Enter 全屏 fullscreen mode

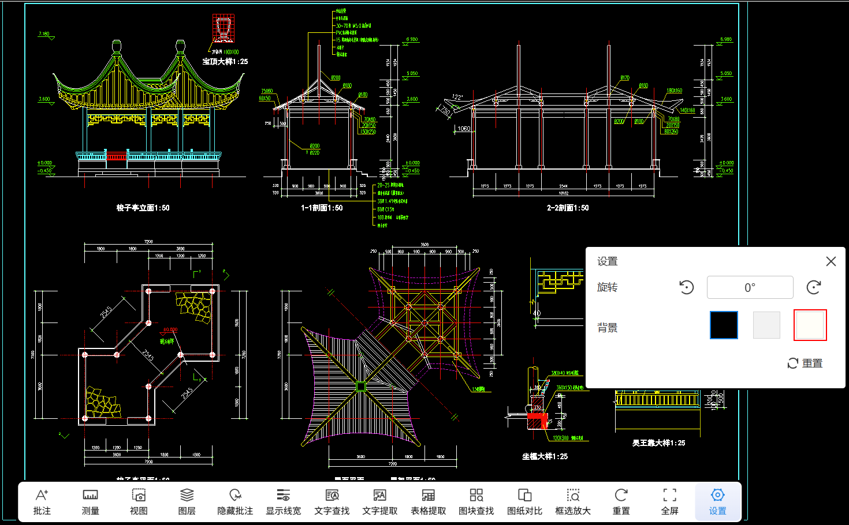[x=669, y=502]
